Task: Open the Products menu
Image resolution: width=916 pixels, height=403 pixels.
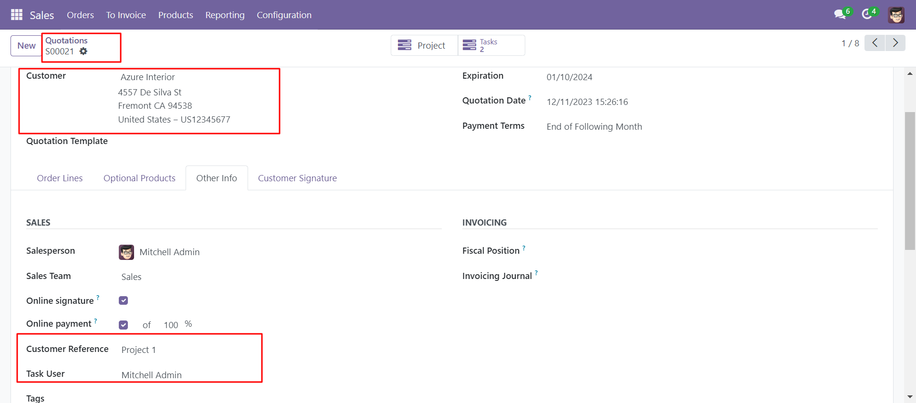Action: point(176,15)
